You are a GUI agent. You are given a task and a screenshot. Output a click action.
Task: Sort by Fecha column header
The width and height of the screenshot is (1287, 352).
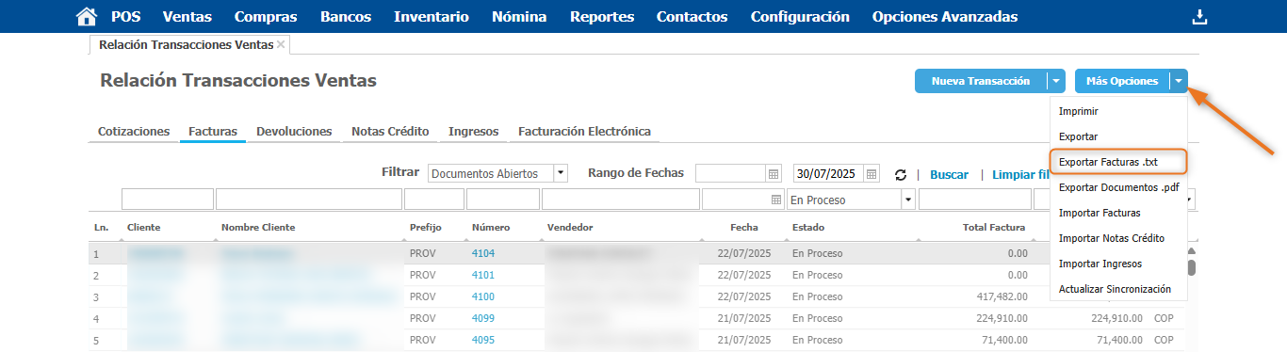coord(744,228)
